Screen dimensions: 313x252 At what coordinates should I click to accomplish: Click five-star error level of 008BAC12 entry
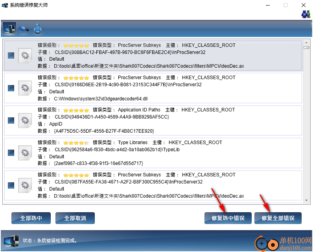coord(76,46)
